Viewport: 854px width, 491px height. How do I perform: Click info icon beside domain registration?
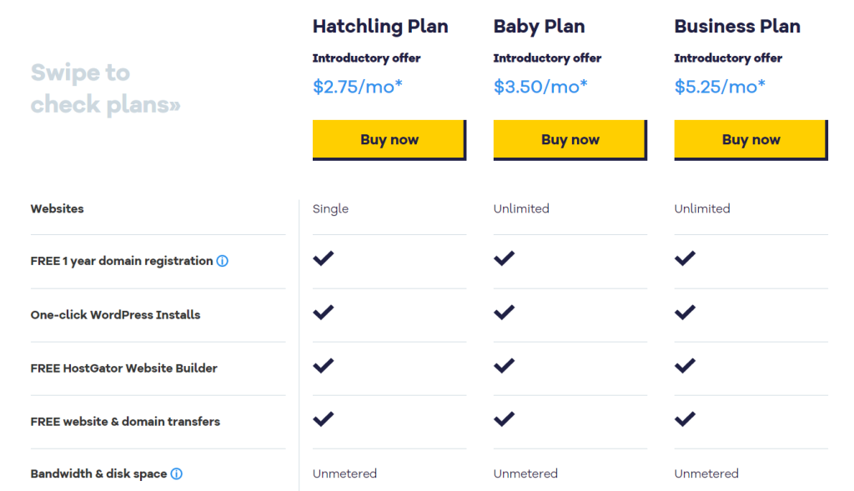(222, 261)
